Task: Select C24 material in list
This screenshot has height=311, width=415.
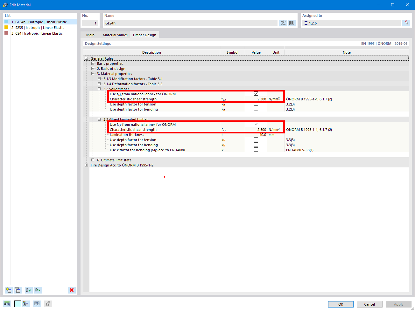Action: click(x=40, y=33)
